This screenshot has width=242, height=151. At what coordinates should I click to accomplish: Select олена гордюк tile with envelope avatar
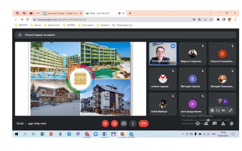click(x=163, y=79)
